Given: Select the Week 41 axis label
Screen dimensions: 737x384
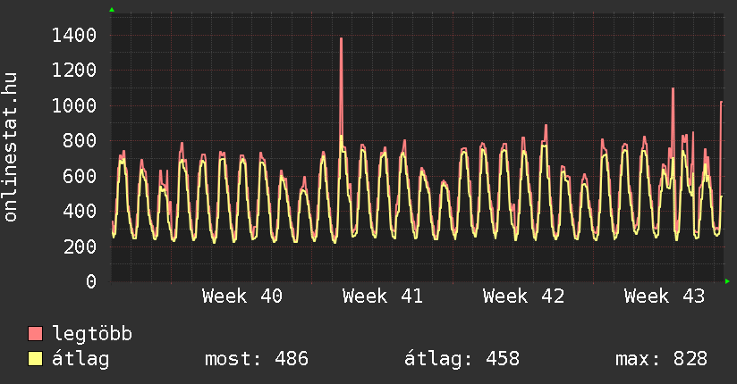Looking at the screenshot, I should coord(383,296).
